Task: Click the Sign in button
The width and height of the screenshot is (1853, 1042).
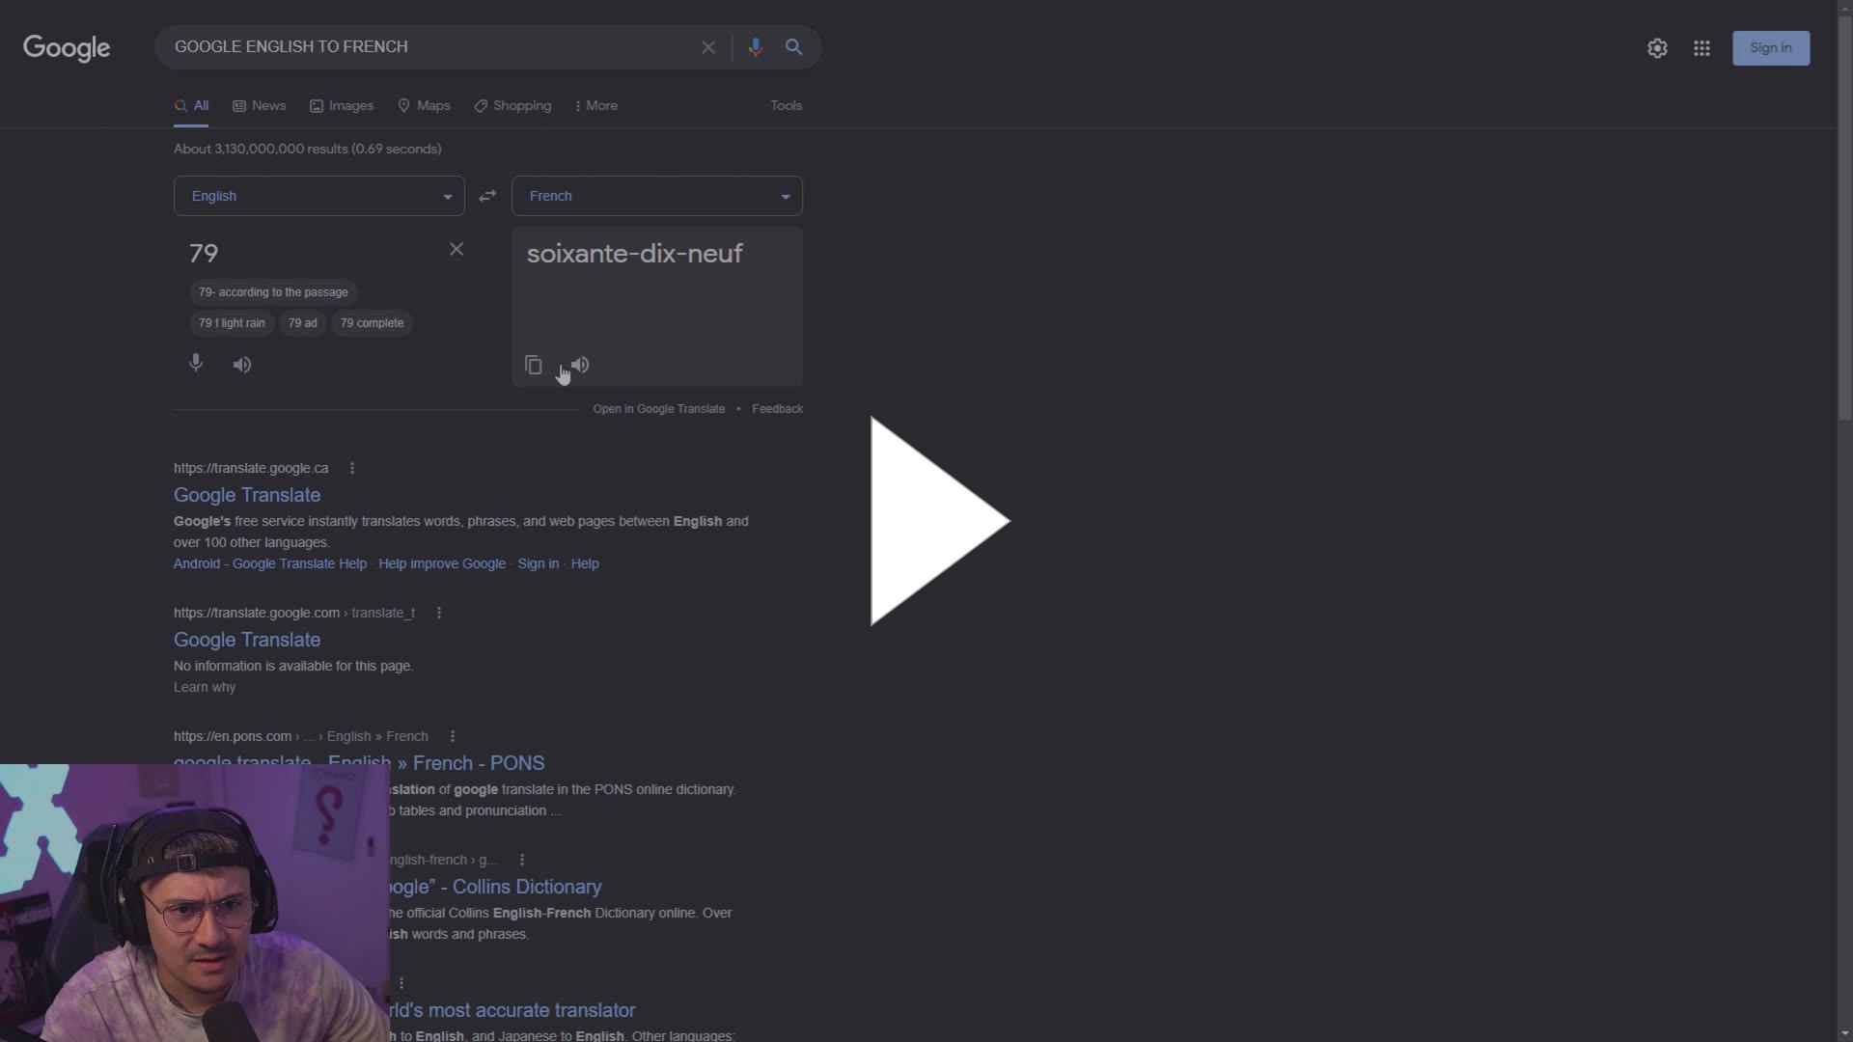Action: click(1770, 47)
